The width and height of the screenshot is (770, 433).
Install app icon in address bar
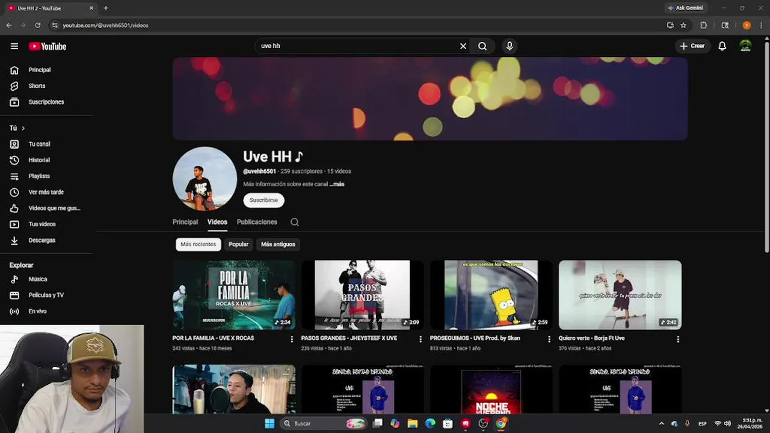coord(670,25)
